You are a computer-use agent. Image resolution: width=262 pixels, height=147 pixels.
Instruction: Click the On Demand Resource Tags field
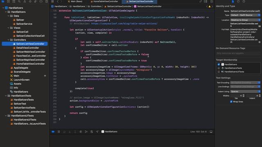coord(238,53)
